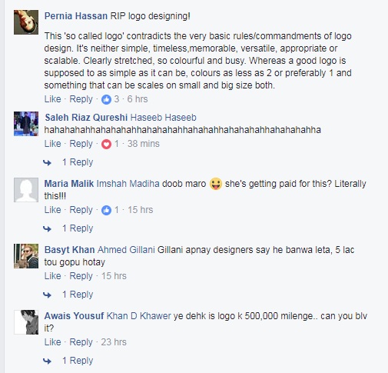Click the like reaction icon on Pernia Hassan's comment

pos(106,99)
